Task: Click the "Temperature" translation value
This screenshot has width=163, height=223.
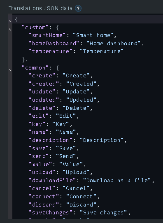Action: pos(102,51)
